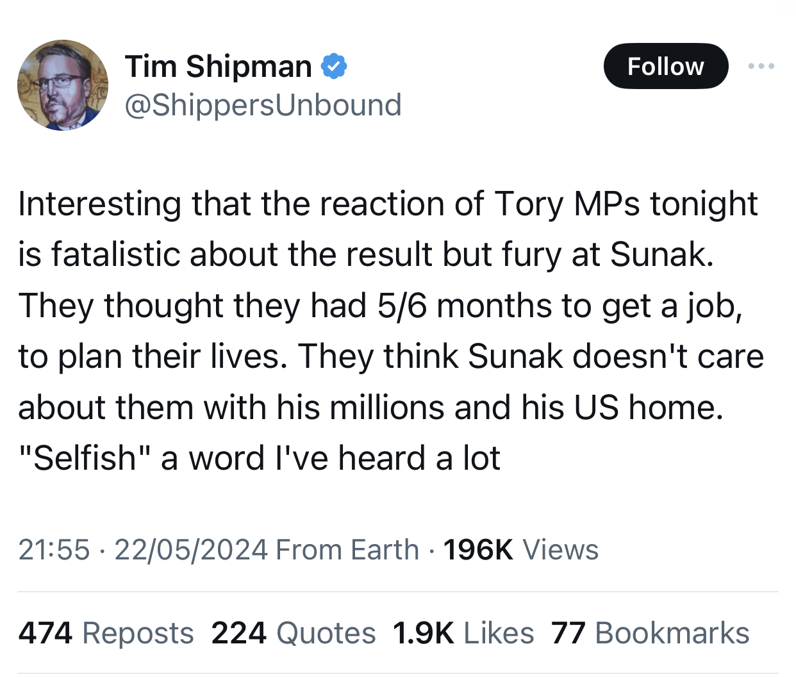The width and height of the screenshot is (796, 678).
Task: Click the word Views beside 196K
Action: (560, 550)
